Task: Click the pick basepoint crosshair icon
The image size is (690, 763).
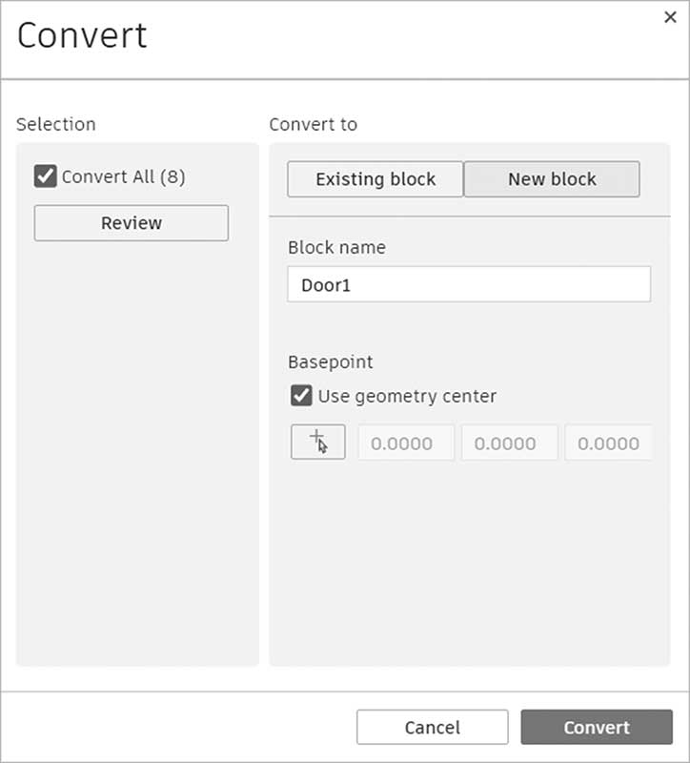Action: click(318, 442)
